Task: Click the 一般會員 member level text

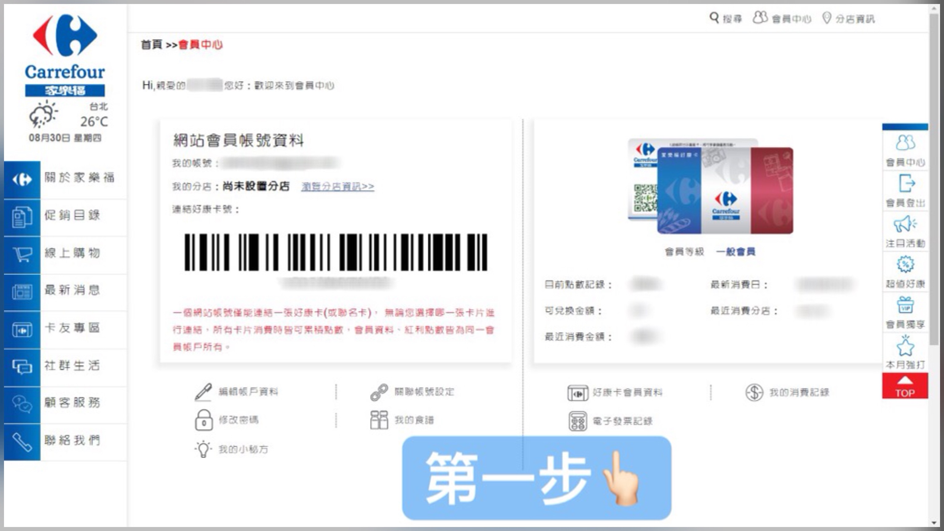Action: pos(735,252)
